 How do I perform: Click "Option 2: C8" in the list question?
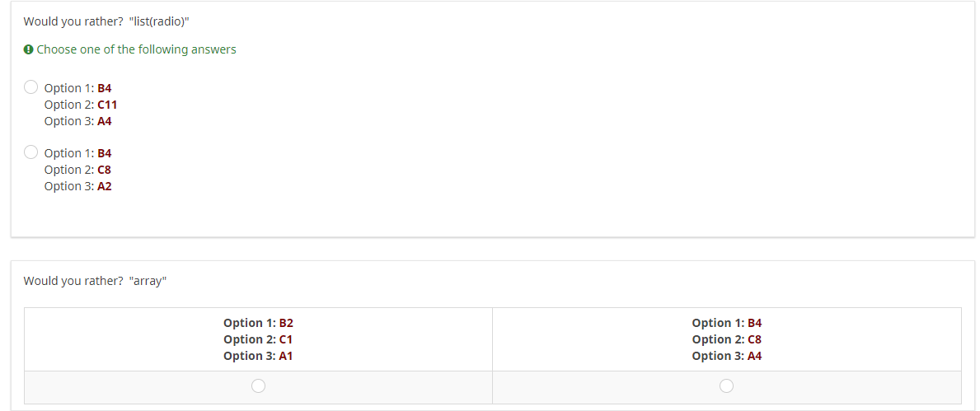(77, 170)
